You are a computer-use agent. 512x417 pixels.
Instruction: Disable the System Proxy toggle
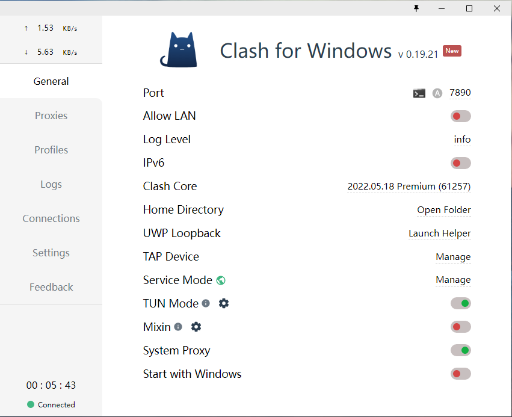[x=460, y=350]
